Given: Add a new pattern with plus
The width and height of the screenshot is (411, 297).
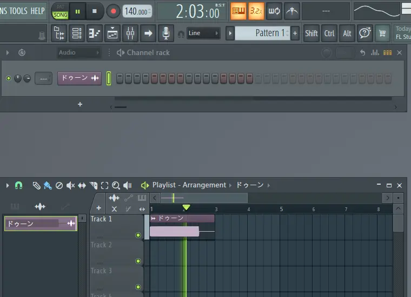Looking at the screenshot, I should click(x=295, y=33).
